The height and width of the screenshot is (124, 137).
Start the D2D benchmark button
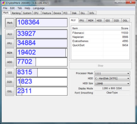pyautogui.click(x=10, y=82)
